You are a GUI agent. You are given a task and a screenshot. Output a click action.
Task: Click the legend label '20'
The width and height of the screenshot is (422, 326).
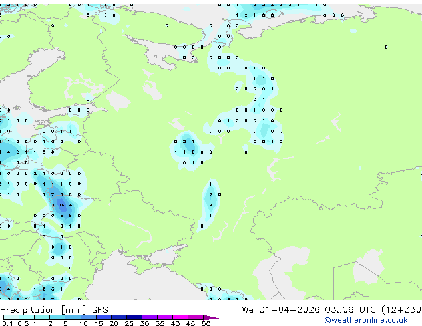pos(114,323)
